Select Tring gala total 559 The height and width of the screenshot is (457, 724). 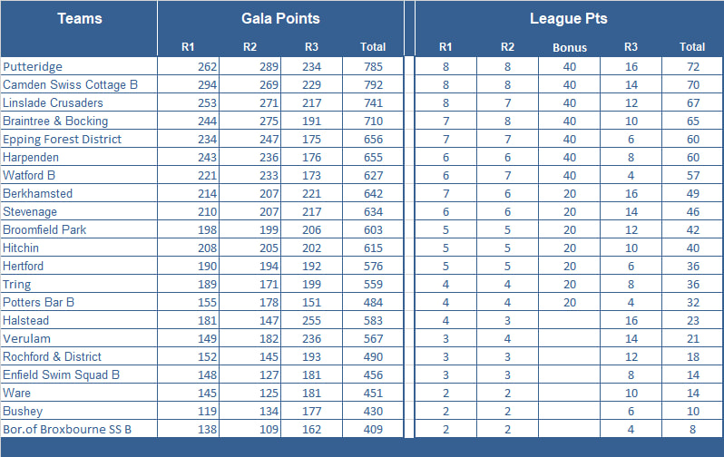coord(373,285)
